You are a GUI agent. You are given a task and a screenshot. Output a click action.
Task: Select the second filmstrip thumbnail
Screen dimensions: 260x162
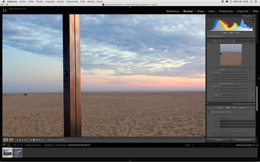point(18,152)
